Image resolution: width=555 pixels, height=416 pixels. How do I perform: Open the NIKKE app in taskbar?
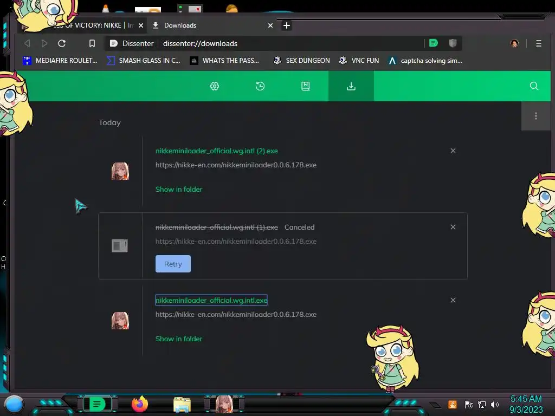pyautogui.click(x=224, y=404)
